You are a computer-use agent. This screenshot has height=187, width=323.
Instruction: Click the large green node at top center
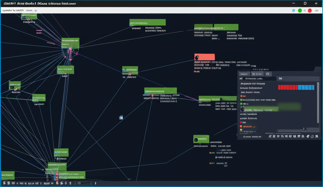coord(147,22)
